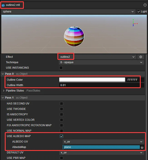Screen dimensions: 148x160
Task: Expand Pipeline States PassStates
Action: [x=4, y=91]
